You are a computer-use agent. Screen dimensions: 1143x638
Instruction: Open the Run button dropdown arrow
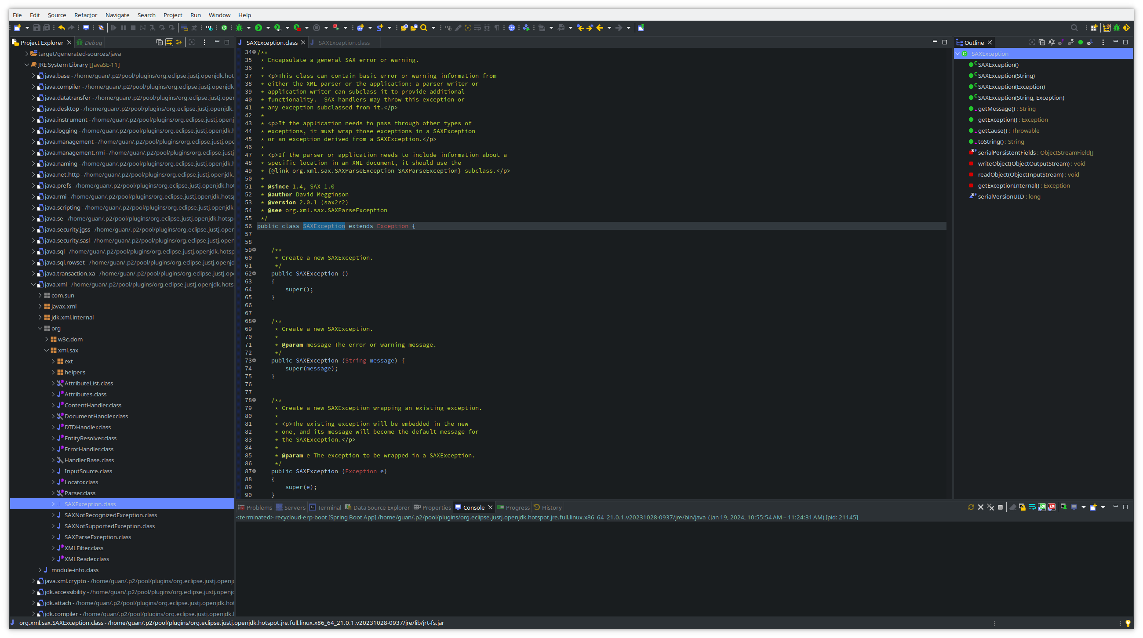(268, 28)
